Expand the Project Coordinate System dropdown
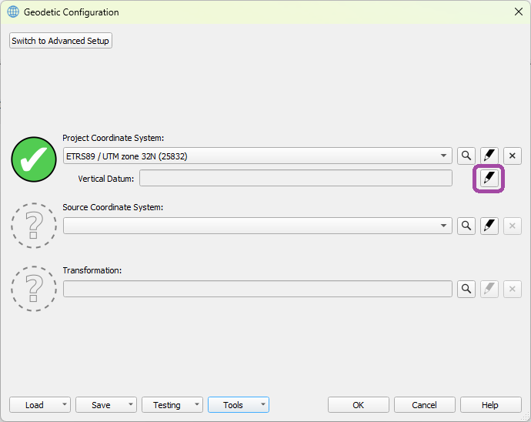 [x=444, y=156]
